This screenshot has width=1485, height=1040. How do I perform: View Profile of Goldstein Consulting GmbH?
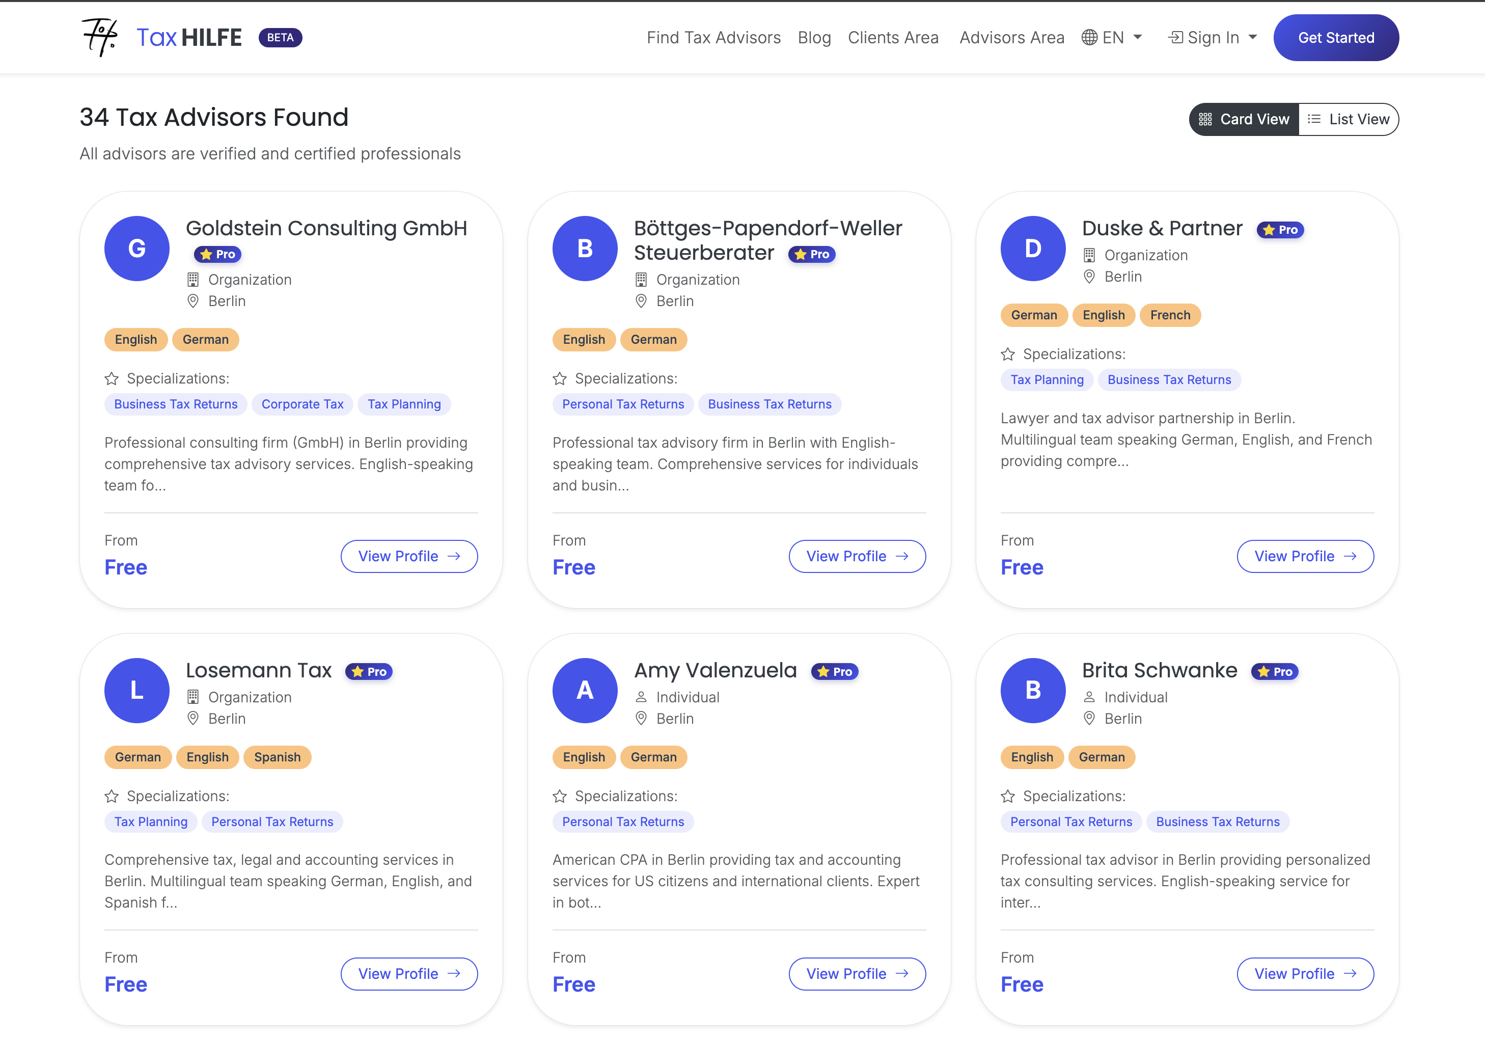[x=409, y=556]
